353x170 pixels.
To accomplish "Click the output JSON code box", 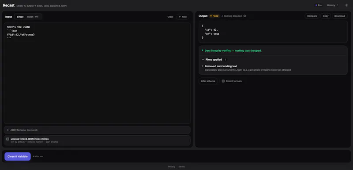I will [273, 32].
